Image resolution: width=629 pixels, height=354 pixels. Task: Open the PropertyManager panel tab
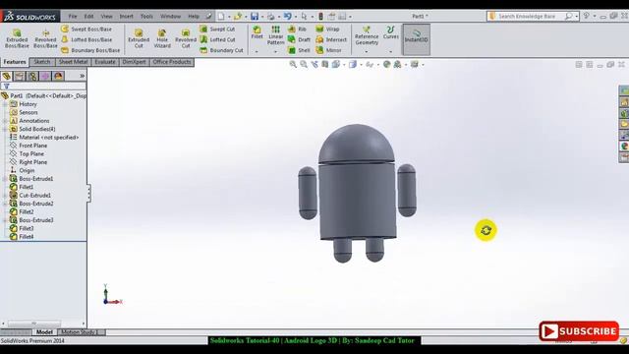20,77
